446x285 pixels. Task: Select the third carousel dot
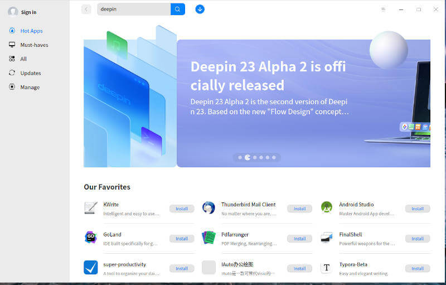tap(255, 157)
